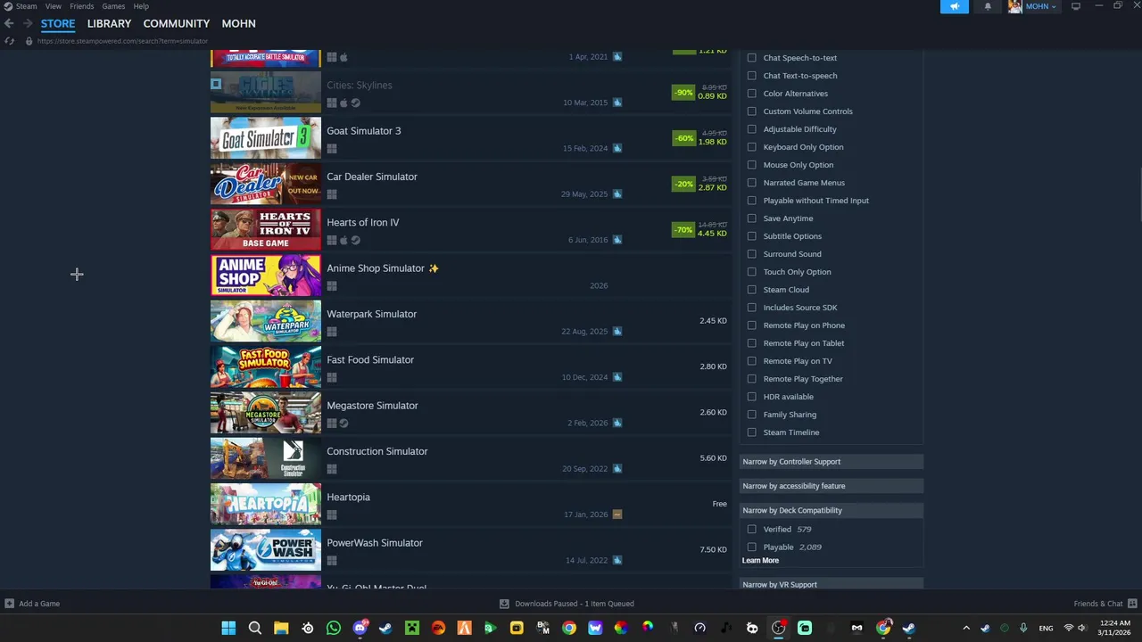Open the Steam menu
Image resolution: width=1142 pixels, height=642 pixels.
coord(26,6)
